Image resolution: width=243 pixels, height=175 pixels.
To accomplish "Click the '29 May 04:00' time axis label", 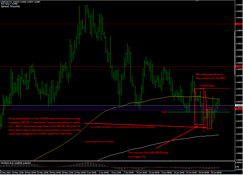I will click(x=55, y=173).
